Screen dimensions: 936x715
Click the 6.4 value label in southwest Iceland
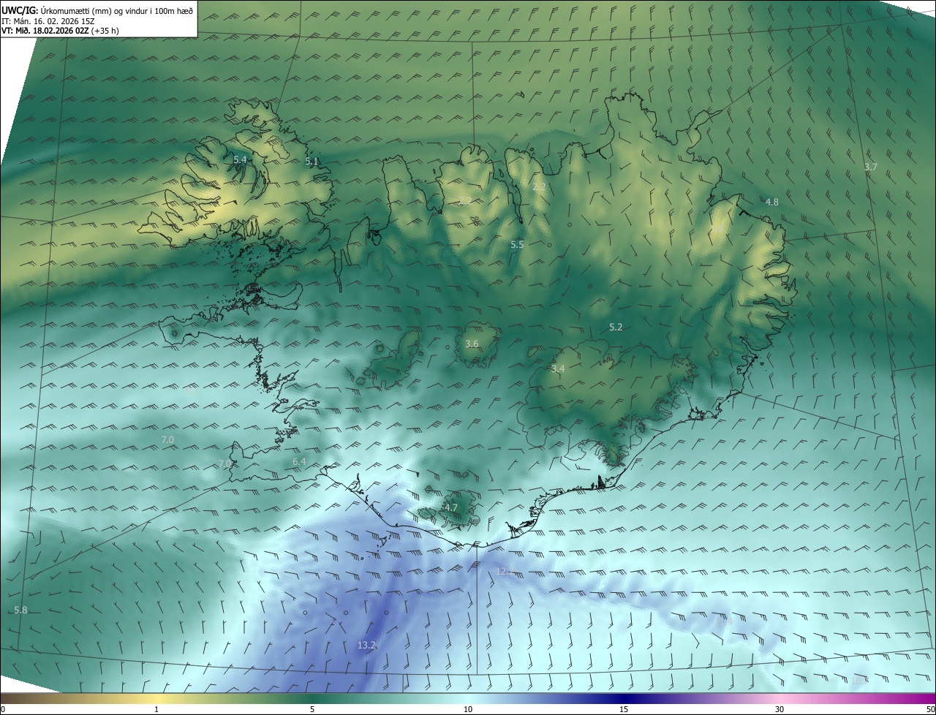(x=299, y=462)
